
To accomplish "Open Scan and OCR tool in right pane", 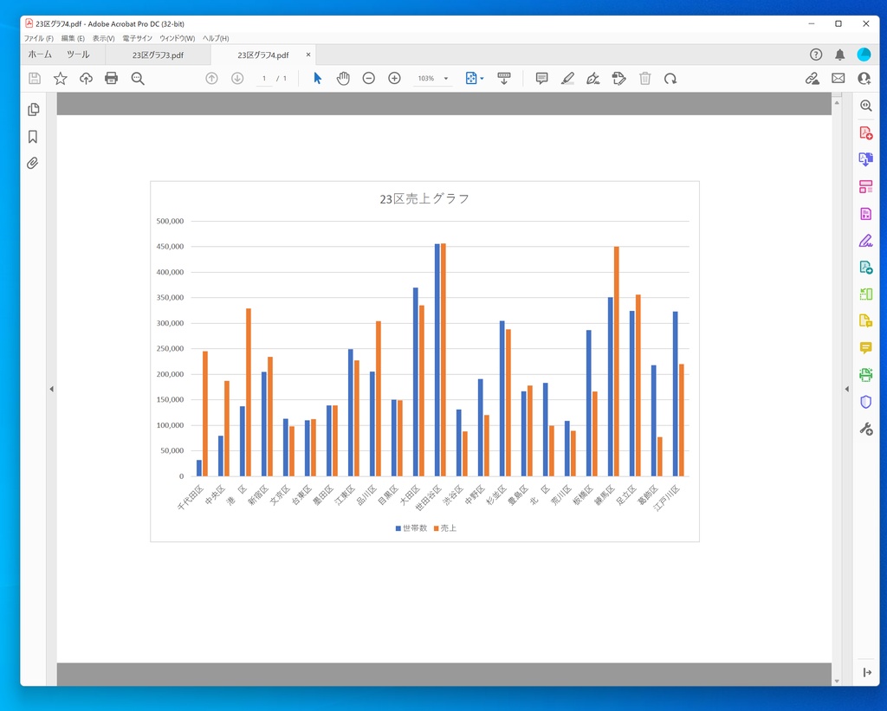I will coord(866,374).
